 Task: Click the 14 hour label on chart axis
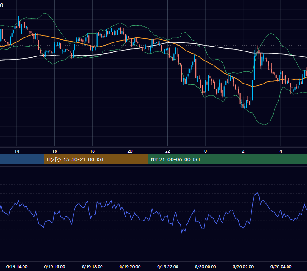(17, 151)
